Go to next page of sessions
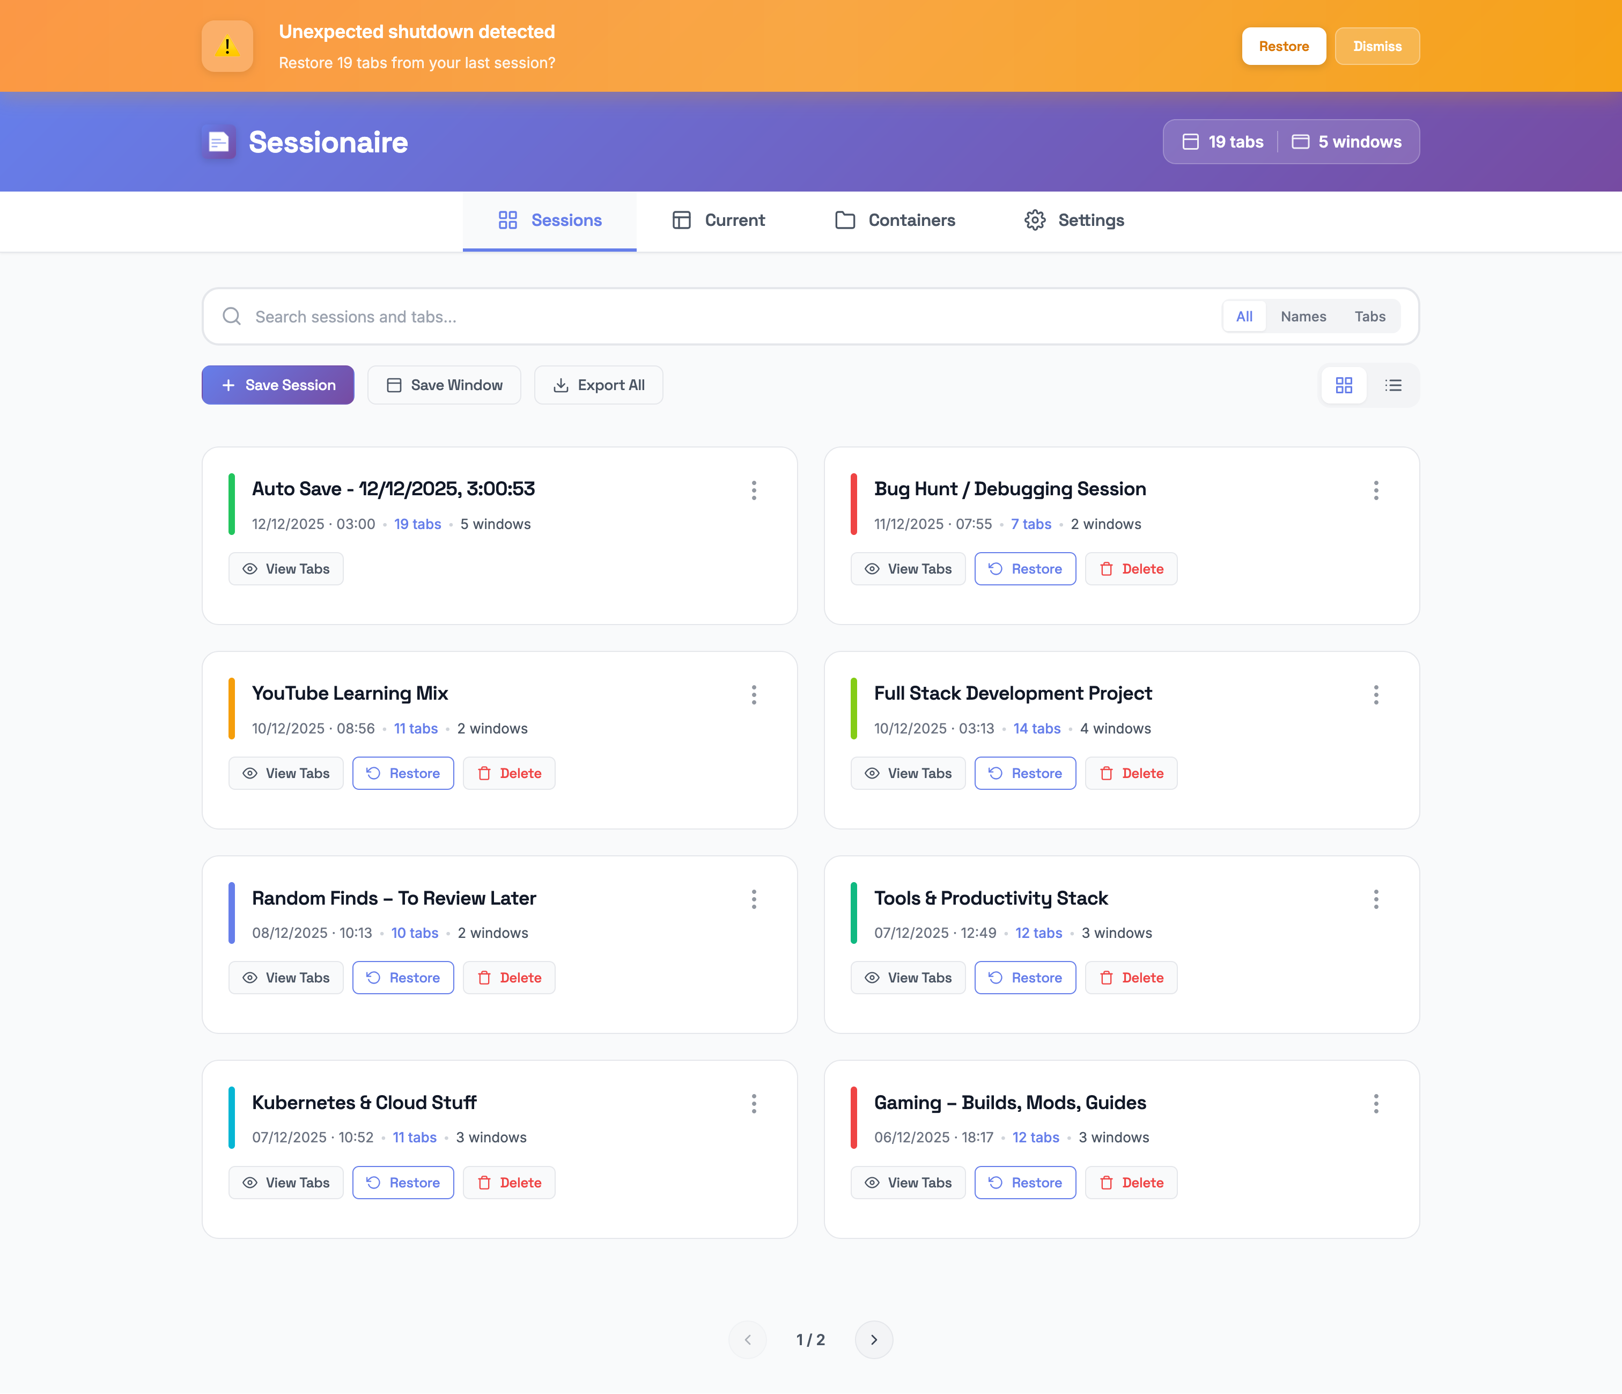 (x=874, y=1339)
